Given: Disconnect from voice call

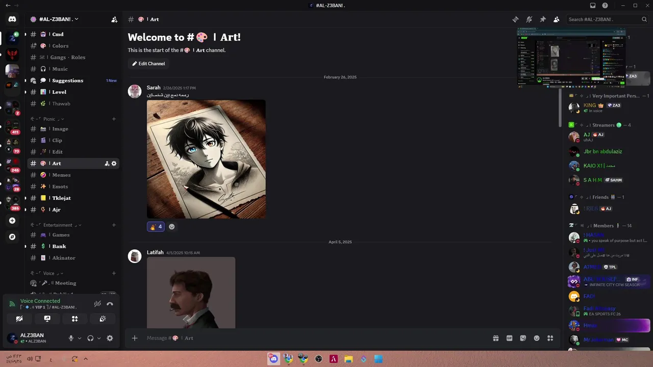Looking at the screenshot, I should click(x=110, y=304).
